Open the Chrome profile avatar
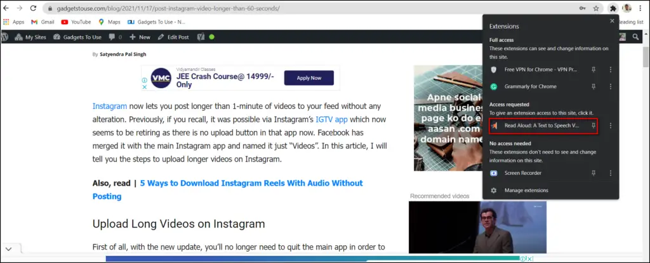 click(627, 8)
